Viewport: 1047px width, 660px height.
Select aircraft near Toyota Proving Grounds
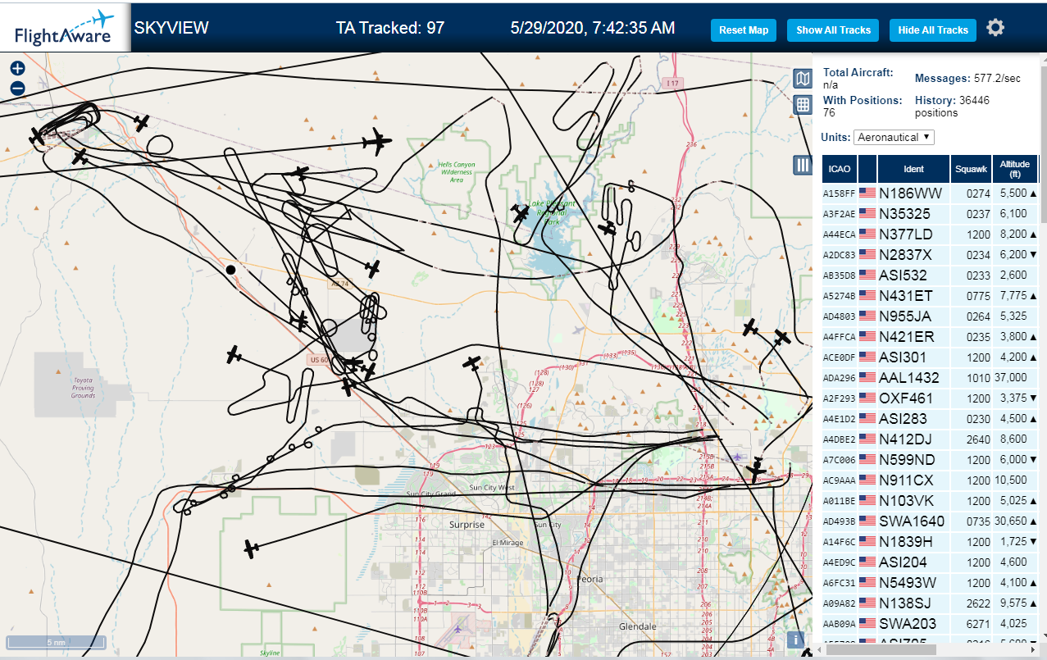(x=234, y=355)
